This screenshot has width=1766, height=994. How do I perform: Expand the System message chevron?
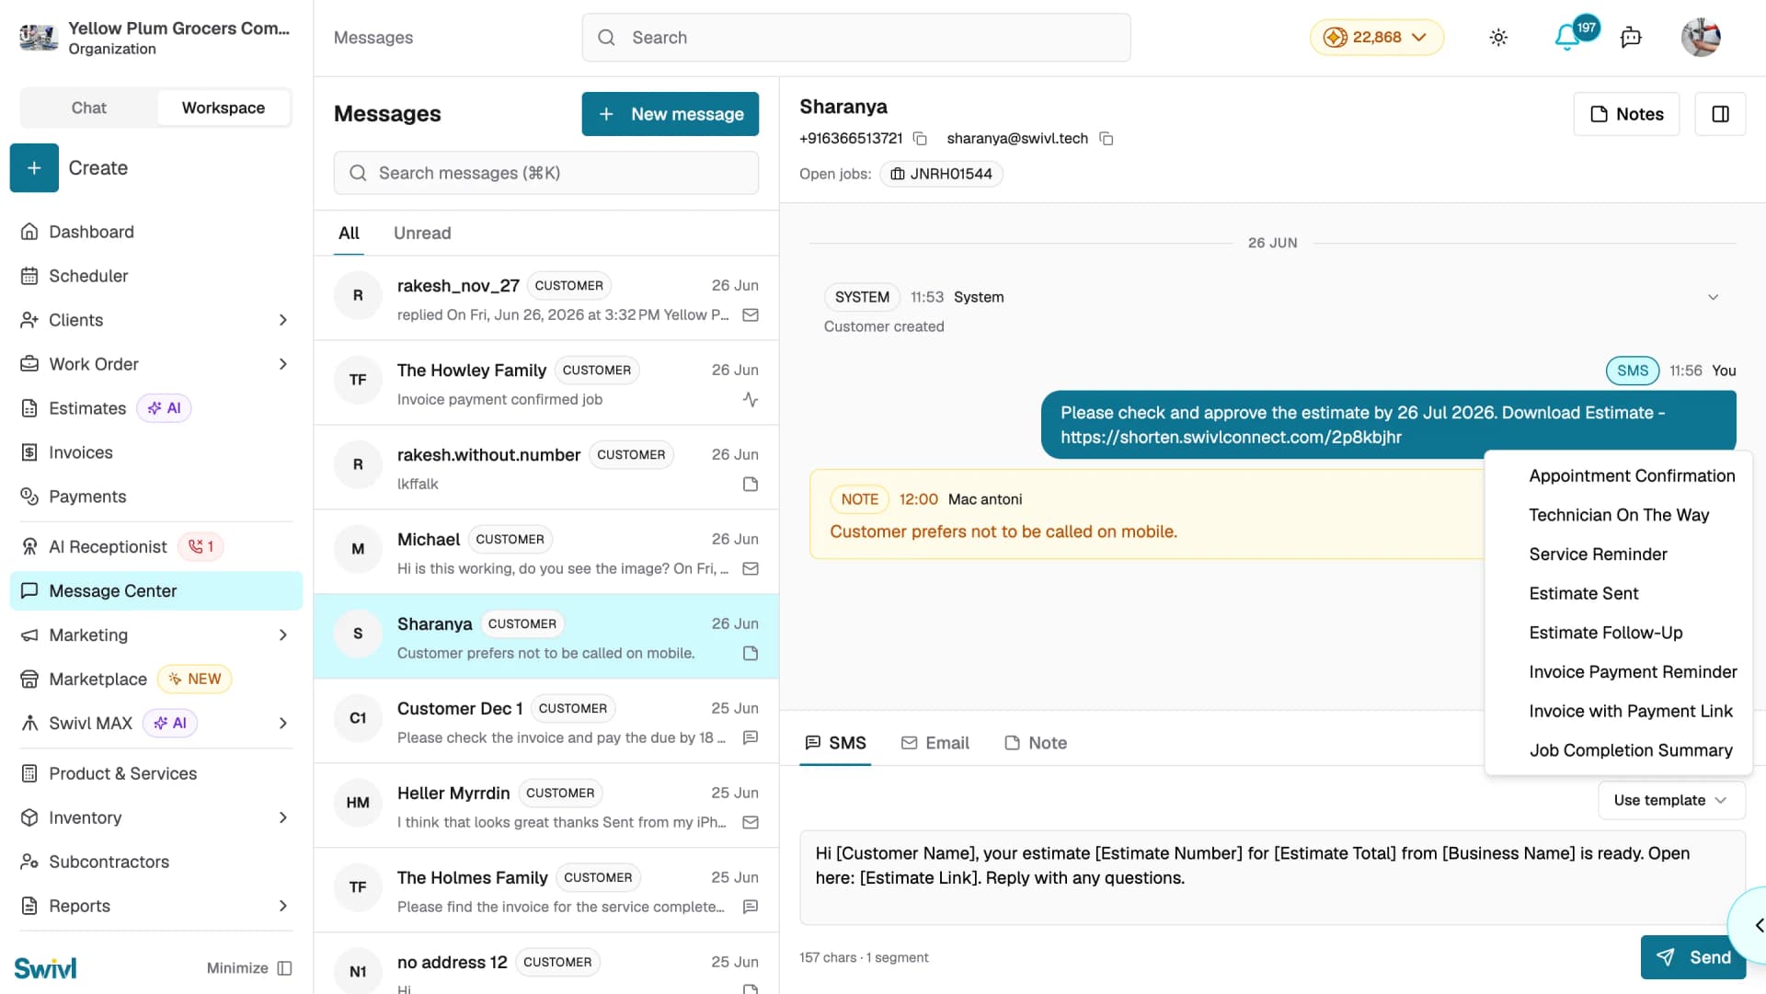[1713, 297]
